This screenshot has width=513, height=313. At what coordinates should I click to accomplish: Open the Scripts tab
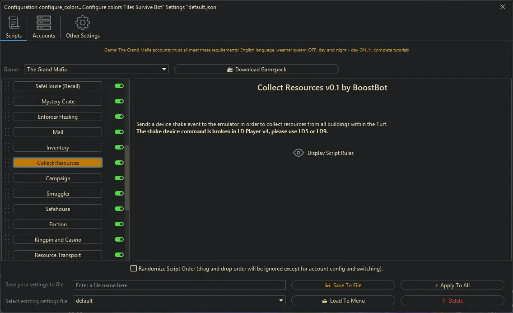[x=14, y=28]
